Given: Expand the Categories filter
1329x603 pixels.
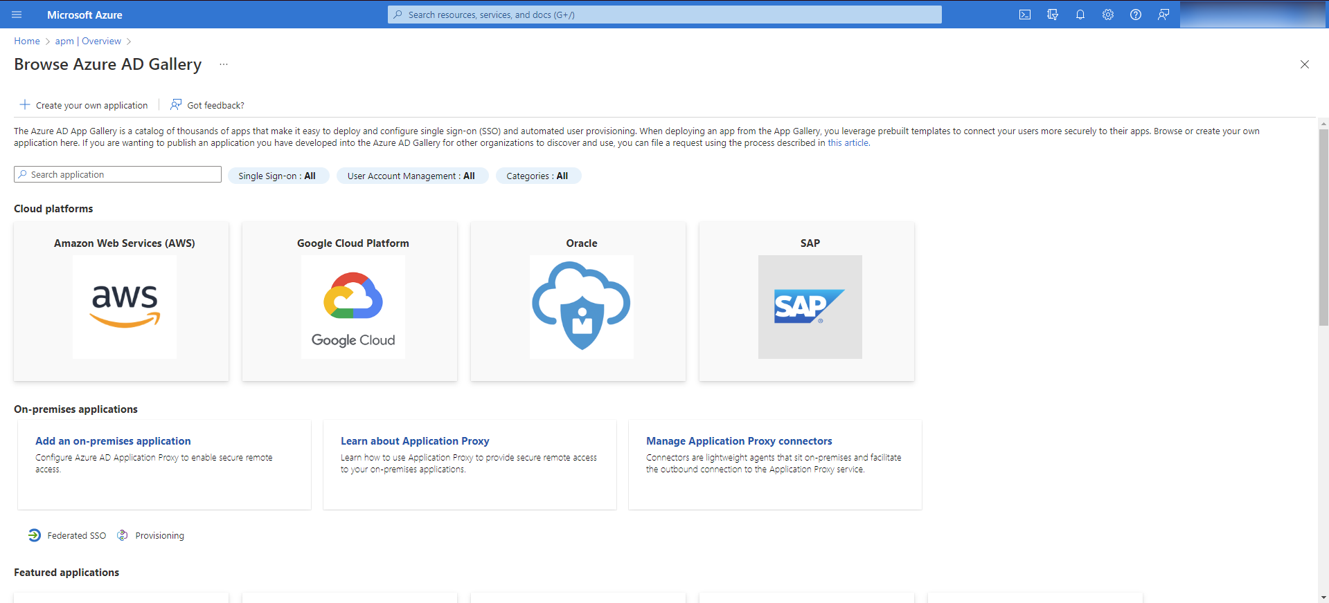Looking at the screenshot, I should [x=537, y=176].
